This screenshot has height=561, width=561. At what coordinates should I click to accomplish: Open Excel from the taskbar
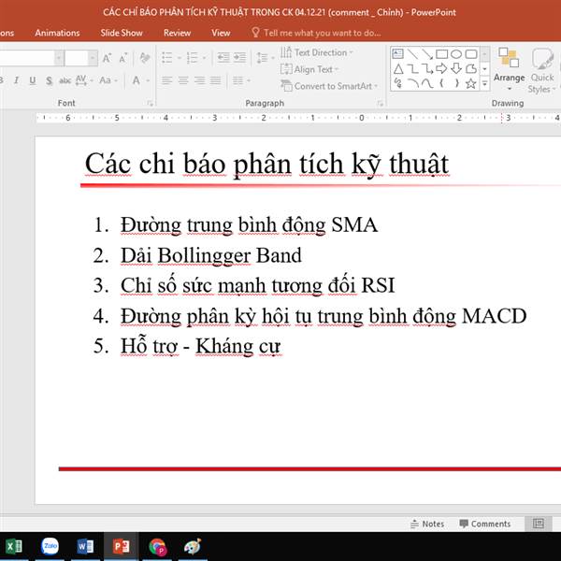[14, 546]
